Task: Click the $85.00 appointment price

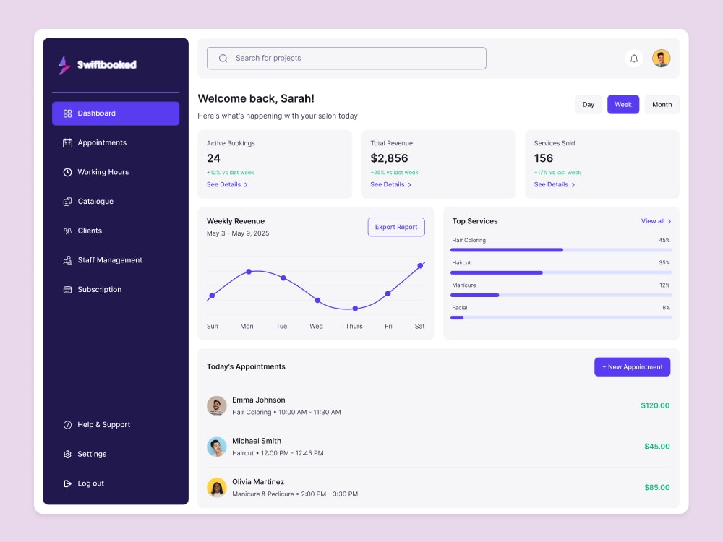Action: point(657,488)
